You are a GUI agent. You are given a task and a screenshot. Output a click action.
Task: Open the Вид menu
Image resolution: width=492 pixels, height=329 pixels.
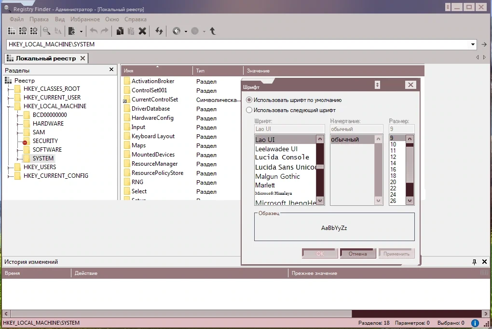(x=60, y=19)
